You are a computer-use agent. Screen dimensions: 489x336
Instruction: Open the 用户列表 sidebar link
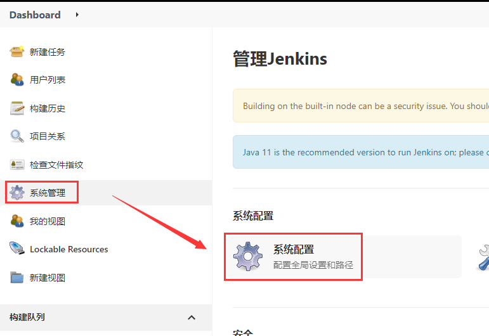click(48, 80)
